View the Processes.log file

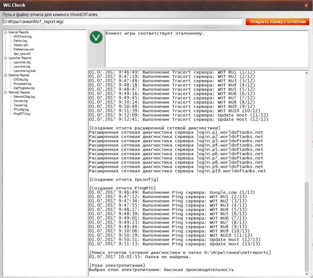tap(22, 84)
